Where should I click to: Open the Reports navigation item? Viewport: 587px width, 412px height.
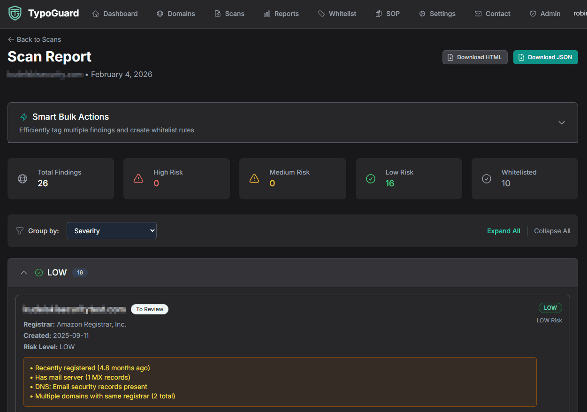click(x=281, y=14)
